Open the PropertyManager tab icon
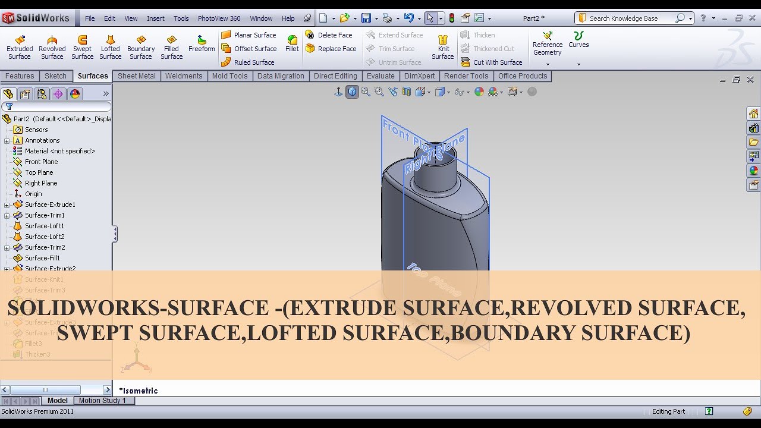This screenshot has height=428, width=761. pos(25,94)
